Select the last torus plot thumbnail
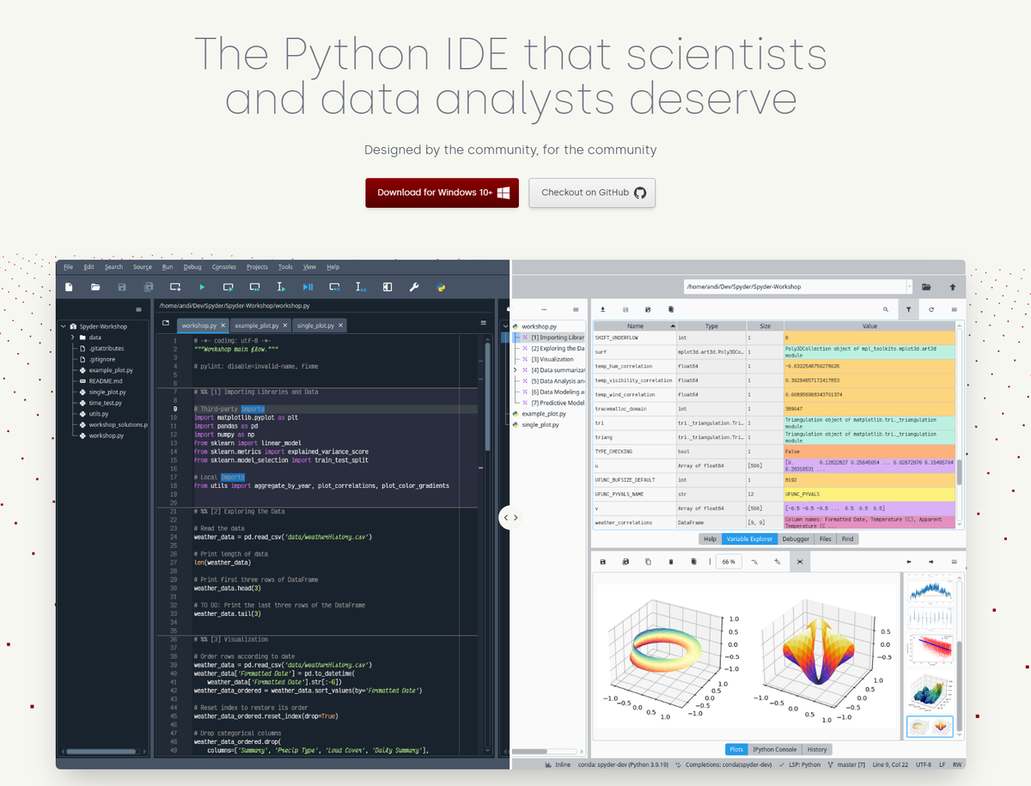 930,727
